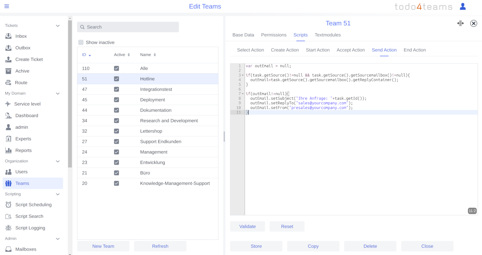This screenshot has width=482, height=255.
Task: Collapse the Scripting sidebar section
Action: click(x=57, y=194)
